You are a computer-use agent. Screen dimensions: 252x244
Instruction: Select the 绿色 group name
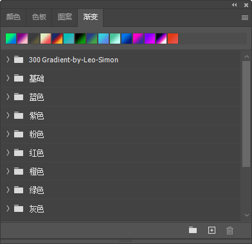pos(37,190)
